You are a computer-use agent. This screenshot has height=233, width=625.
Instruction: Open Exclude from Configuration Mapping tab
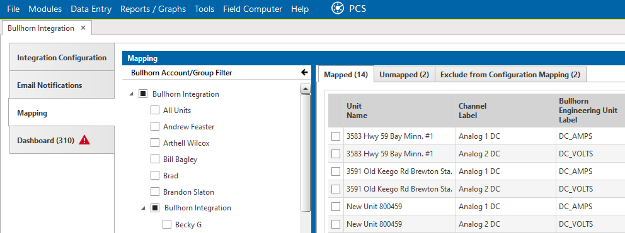(x=510, y=74)
